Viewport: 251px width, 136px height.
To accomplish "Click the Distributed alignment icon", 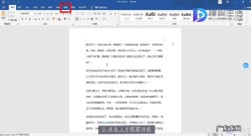I will (92, 19).
